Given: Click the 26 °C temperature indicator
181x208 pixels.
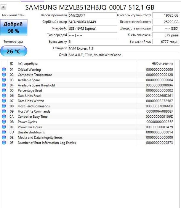Looking at the screenshot, I should click(14, 51).
